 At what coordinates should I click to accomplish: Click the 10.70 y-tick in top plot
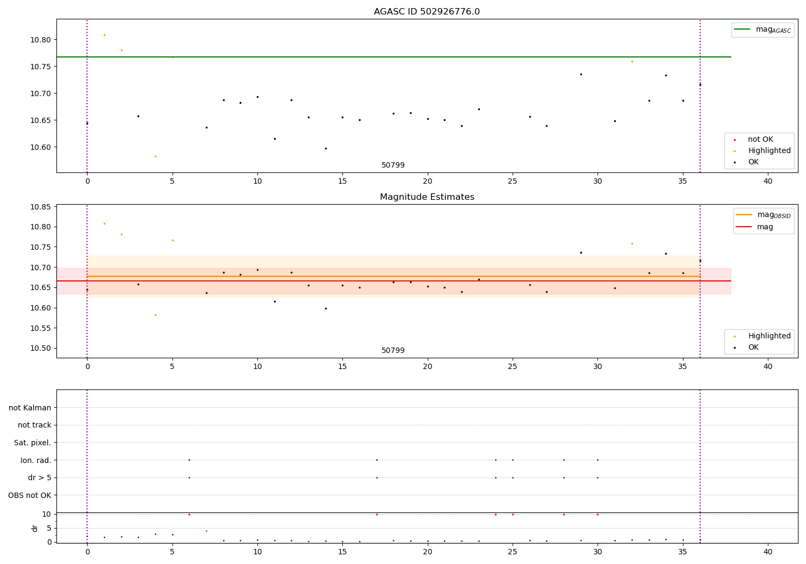(40, 93)
